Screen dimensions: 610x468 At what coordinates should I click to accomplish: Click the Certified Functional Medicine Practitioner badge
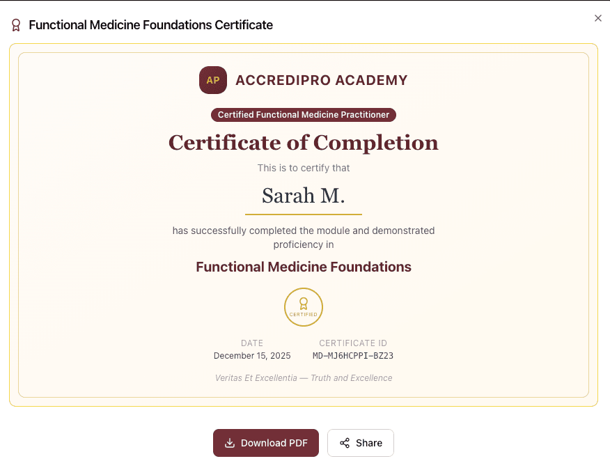(304, 114)
